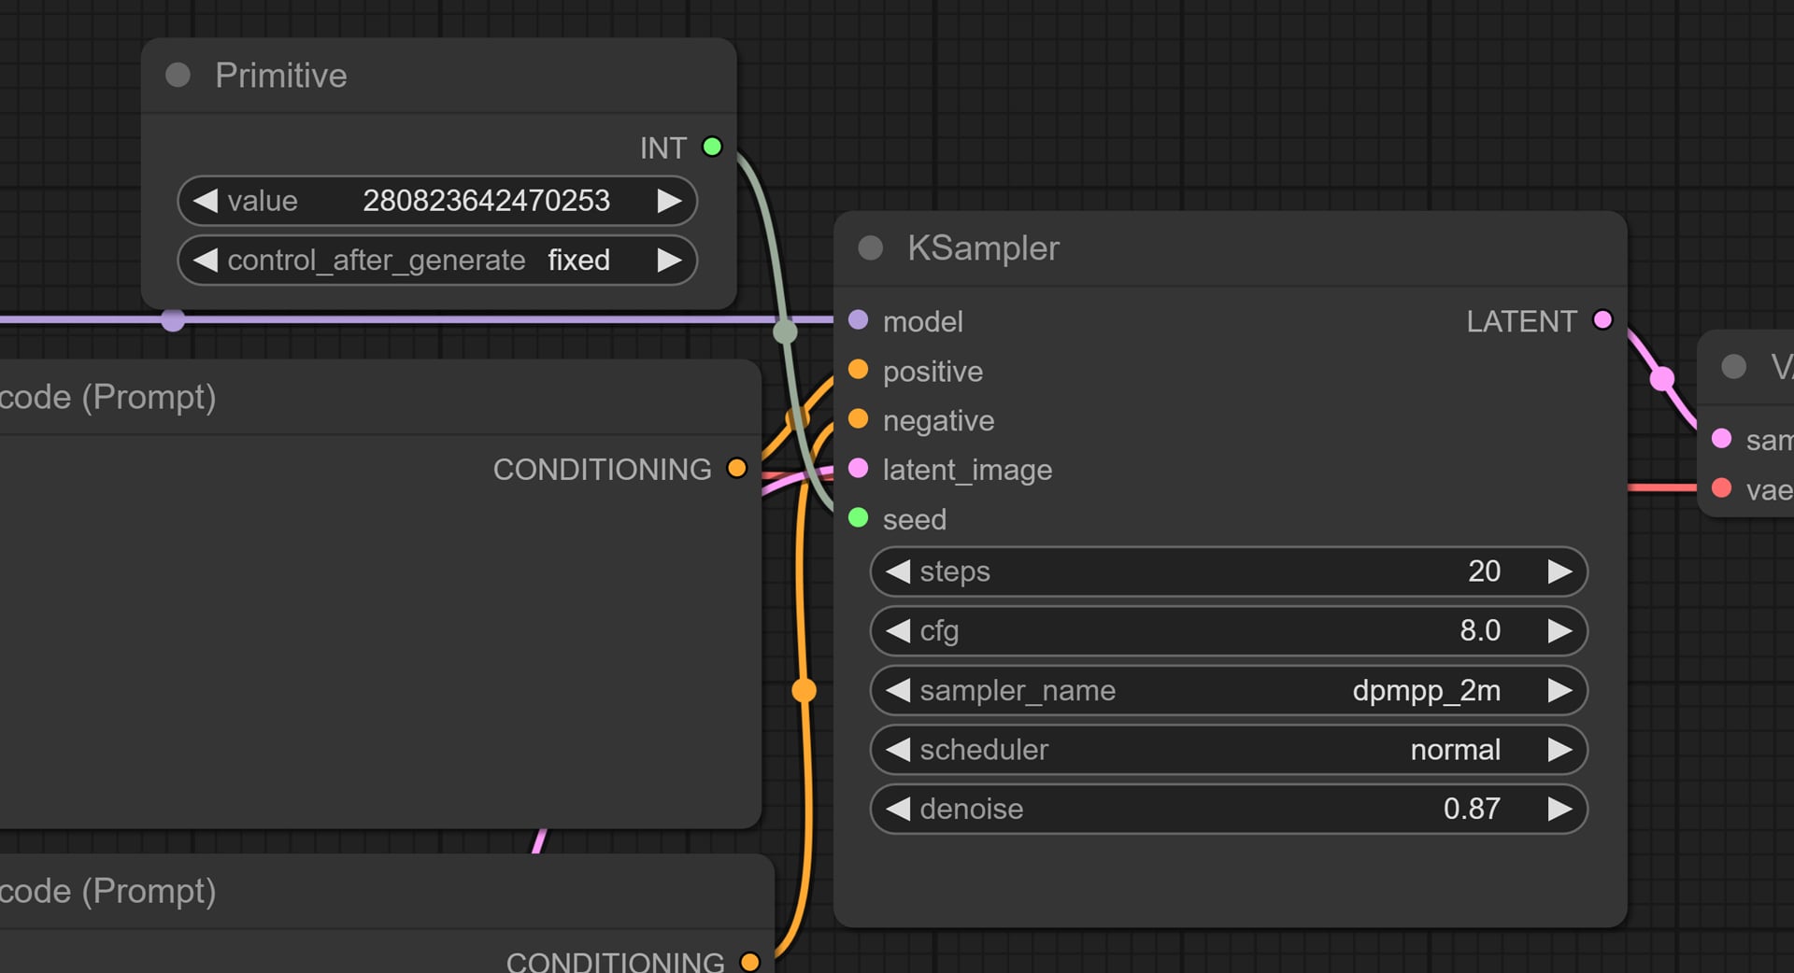
Task: Select lower Encode (Prompt) node title
Action: (x=107, y=891)
